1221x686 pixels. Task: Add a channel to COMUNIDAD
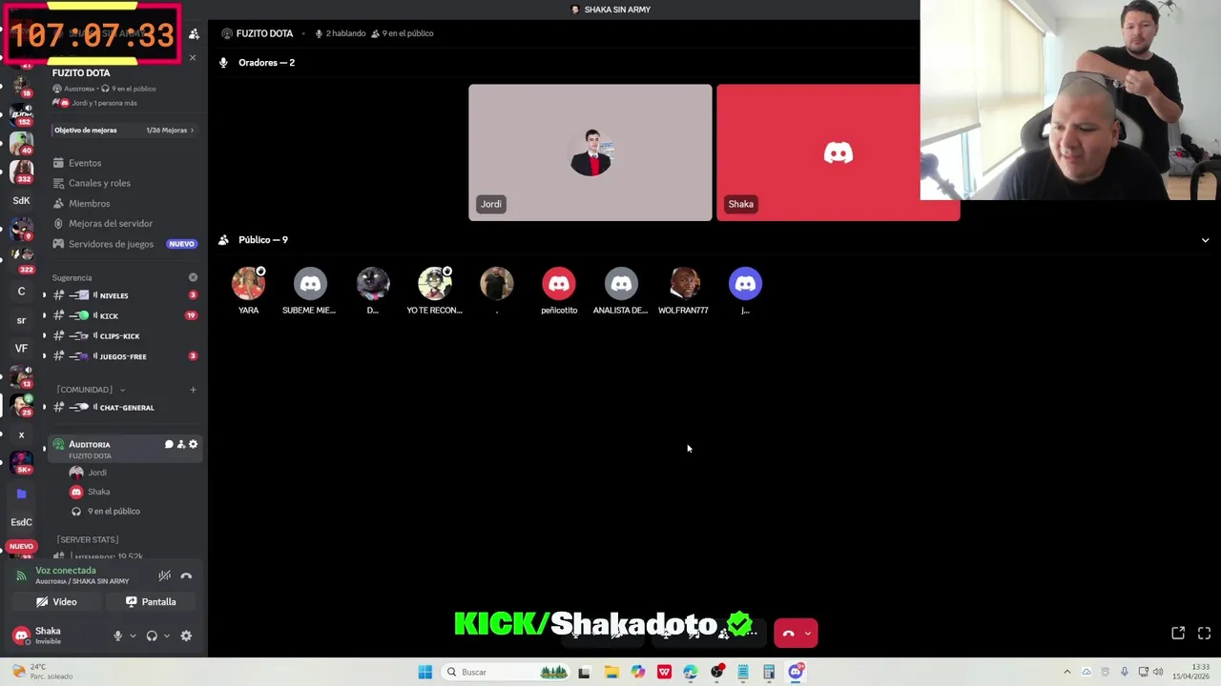(x=193, y=389)
